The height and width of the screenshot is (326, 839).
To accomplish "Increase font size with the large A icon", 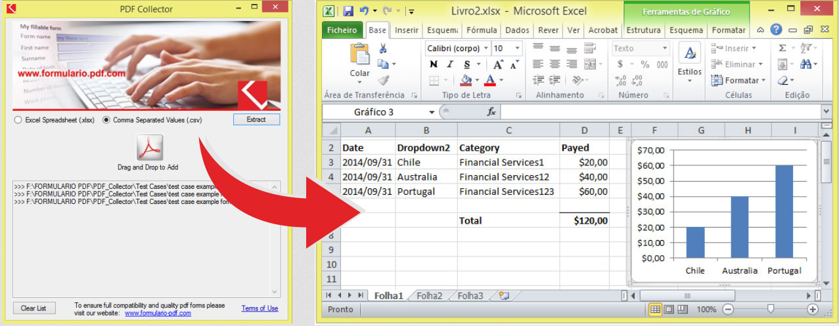I will 498,64.
